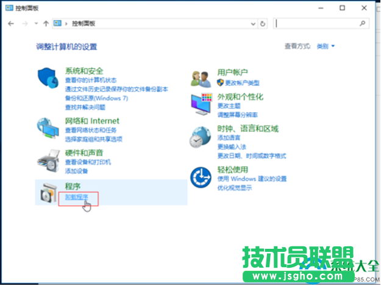
Task: Open the User Accounts people icon
Action: pos(201,79)
